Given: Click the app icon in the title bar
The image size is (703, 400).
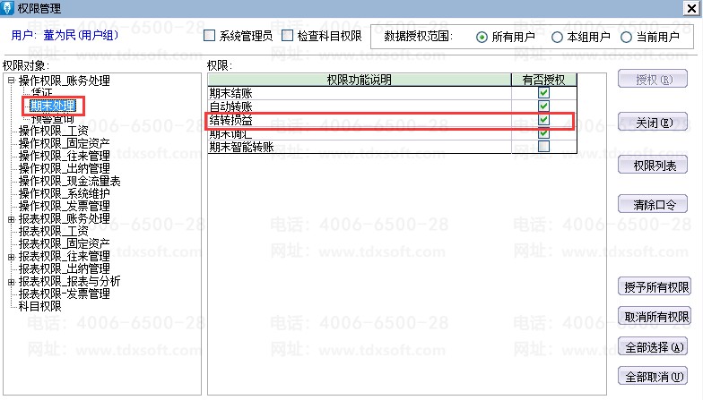Looking at the screenshot, I should coord(7,8).
